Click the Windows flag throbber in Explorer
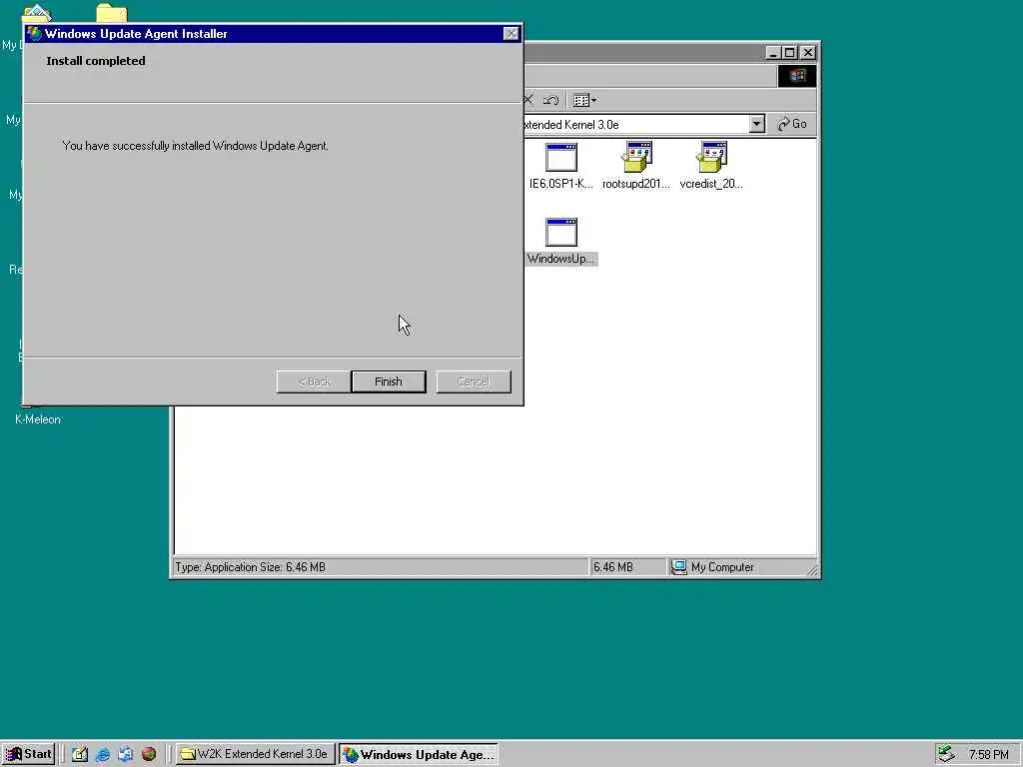 (x=796, y=76)
